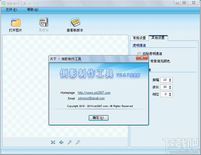This screenshot has width=201, height=155.
Task: Close the main 倒影制作工具 window
Action: (194, 3)
